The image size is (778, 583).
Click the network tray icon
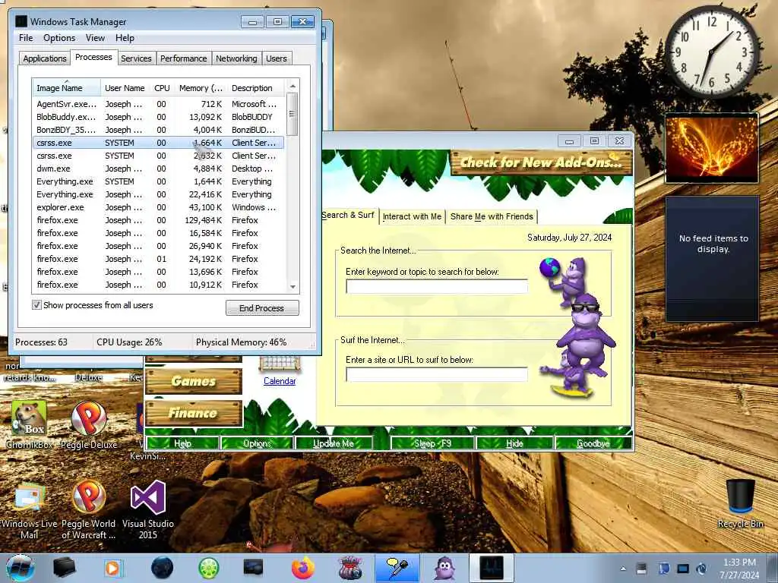pyautogui.click(x=683, y=569)
